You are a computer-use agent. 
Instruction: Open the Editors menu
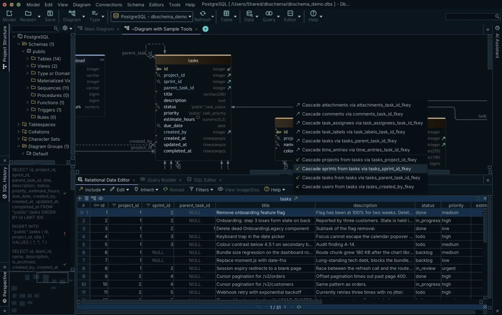156,5
